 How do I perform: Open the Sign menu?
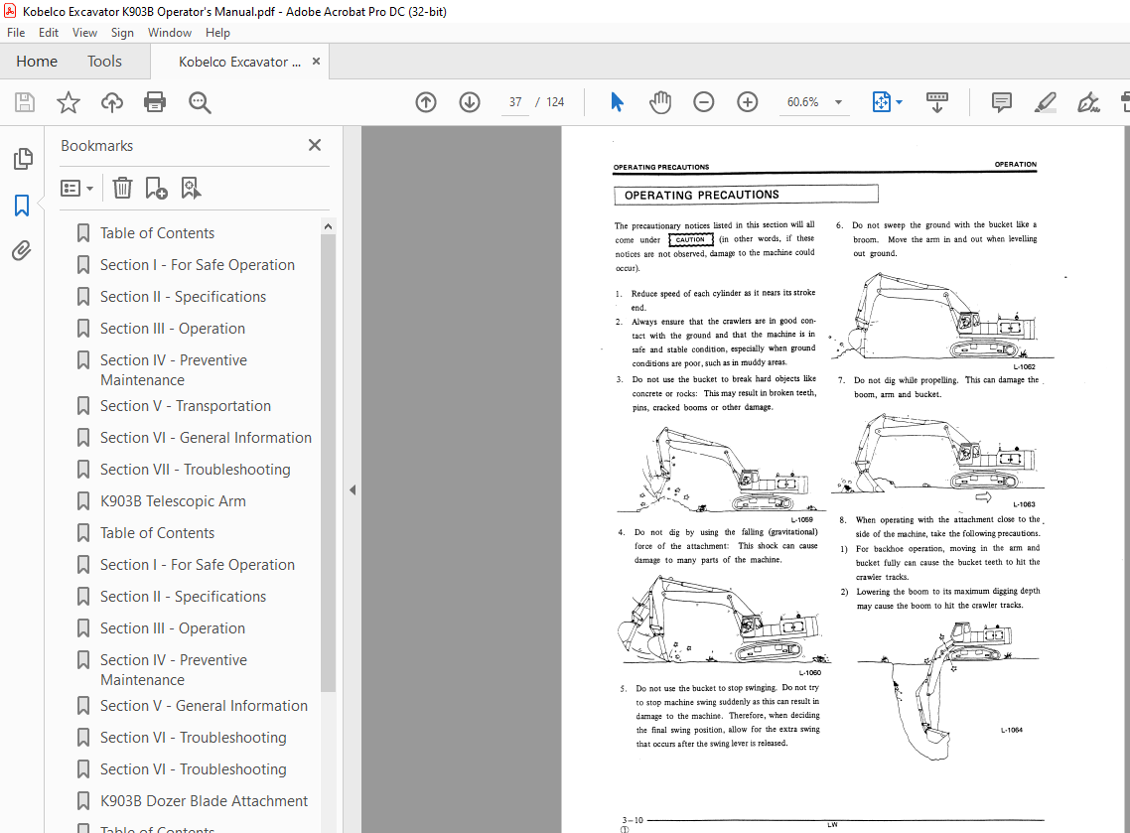click(x=122, y=33)
